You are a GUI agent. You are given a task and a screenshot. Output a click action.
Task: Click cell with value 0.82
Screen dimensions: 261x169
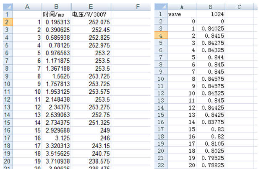(211, 136)
